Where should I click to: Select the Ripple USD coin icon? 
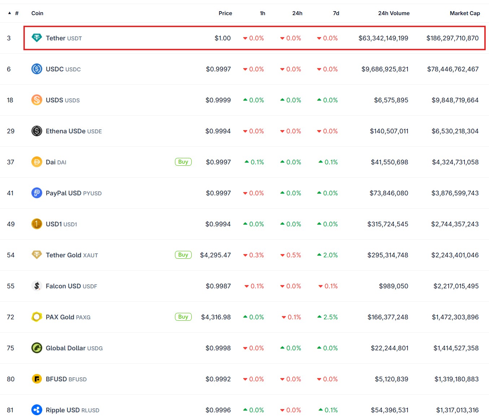point(36,410)
